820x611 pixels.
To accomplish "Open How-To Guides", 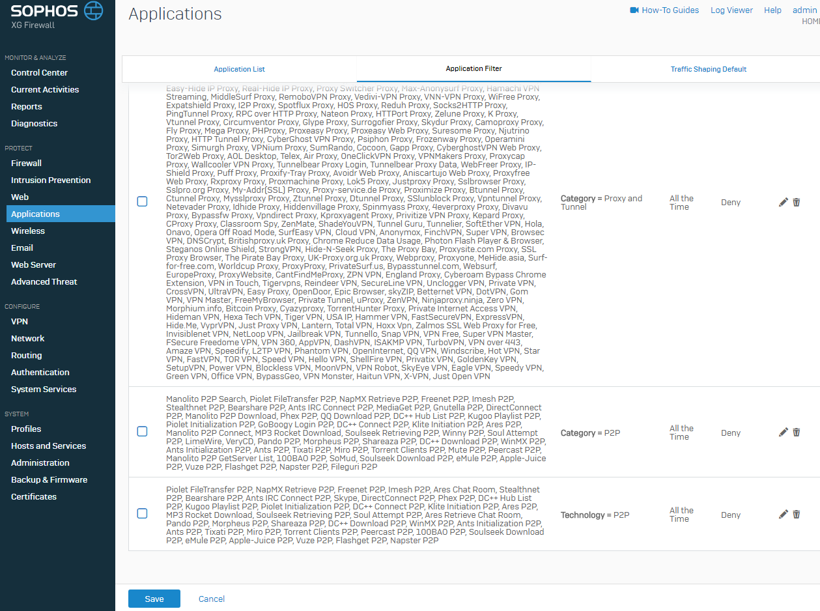I will tap(670, 10).
